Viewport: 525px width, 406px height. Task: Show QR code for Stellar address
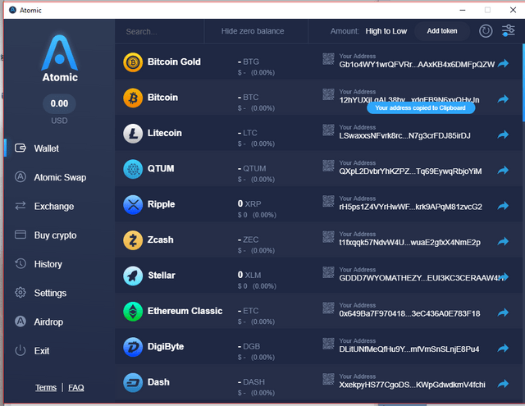click(328, 272)
